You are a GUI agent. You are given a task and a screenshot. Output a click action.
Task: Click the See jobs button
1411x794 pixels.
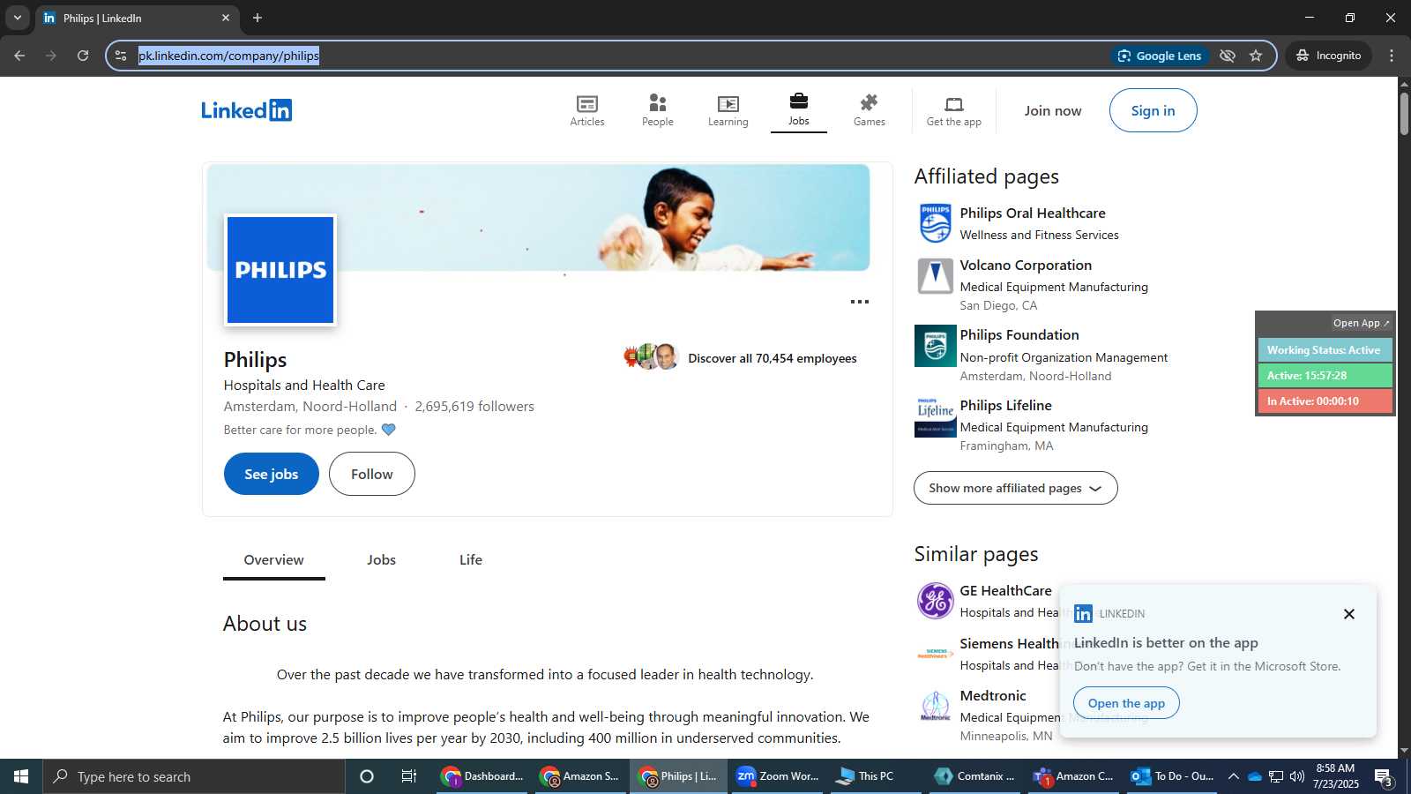[x=271, y=474]
